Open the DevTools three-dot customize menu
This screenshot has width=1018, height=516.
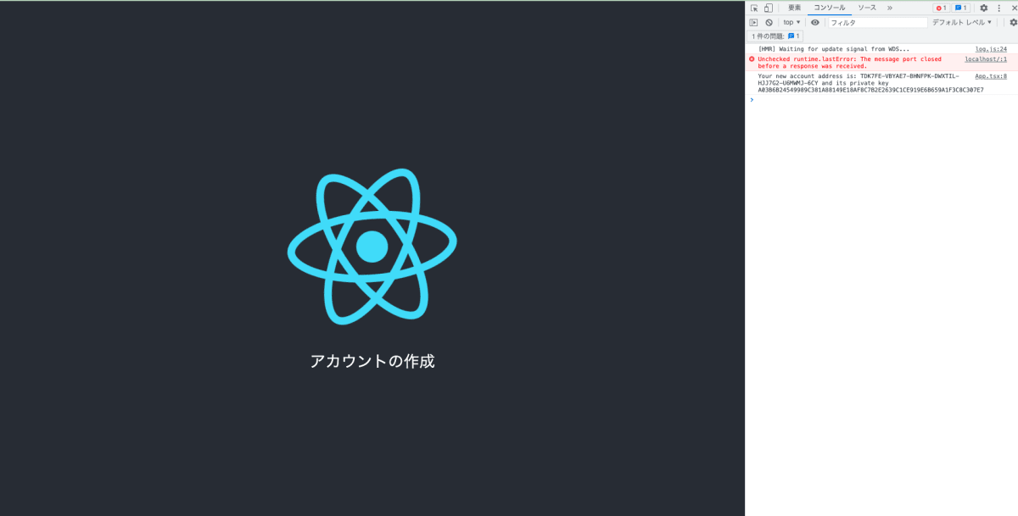[999, 8]
